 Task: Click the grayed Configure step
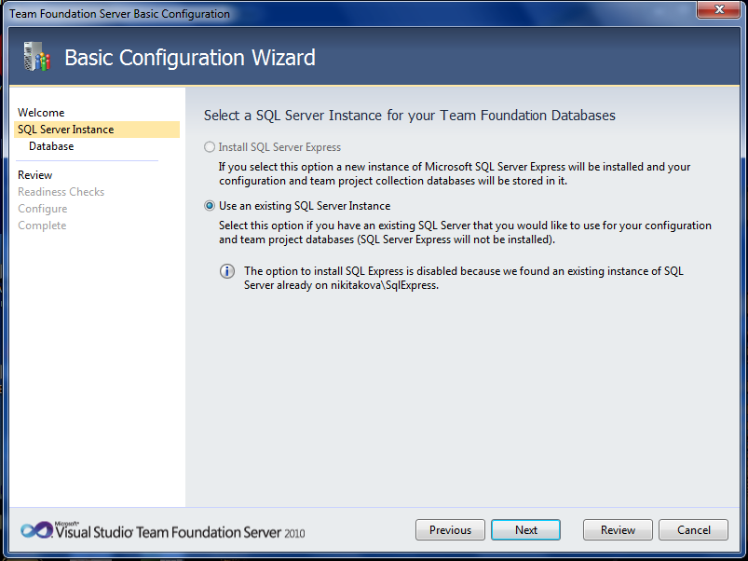(x=42, y=208)
